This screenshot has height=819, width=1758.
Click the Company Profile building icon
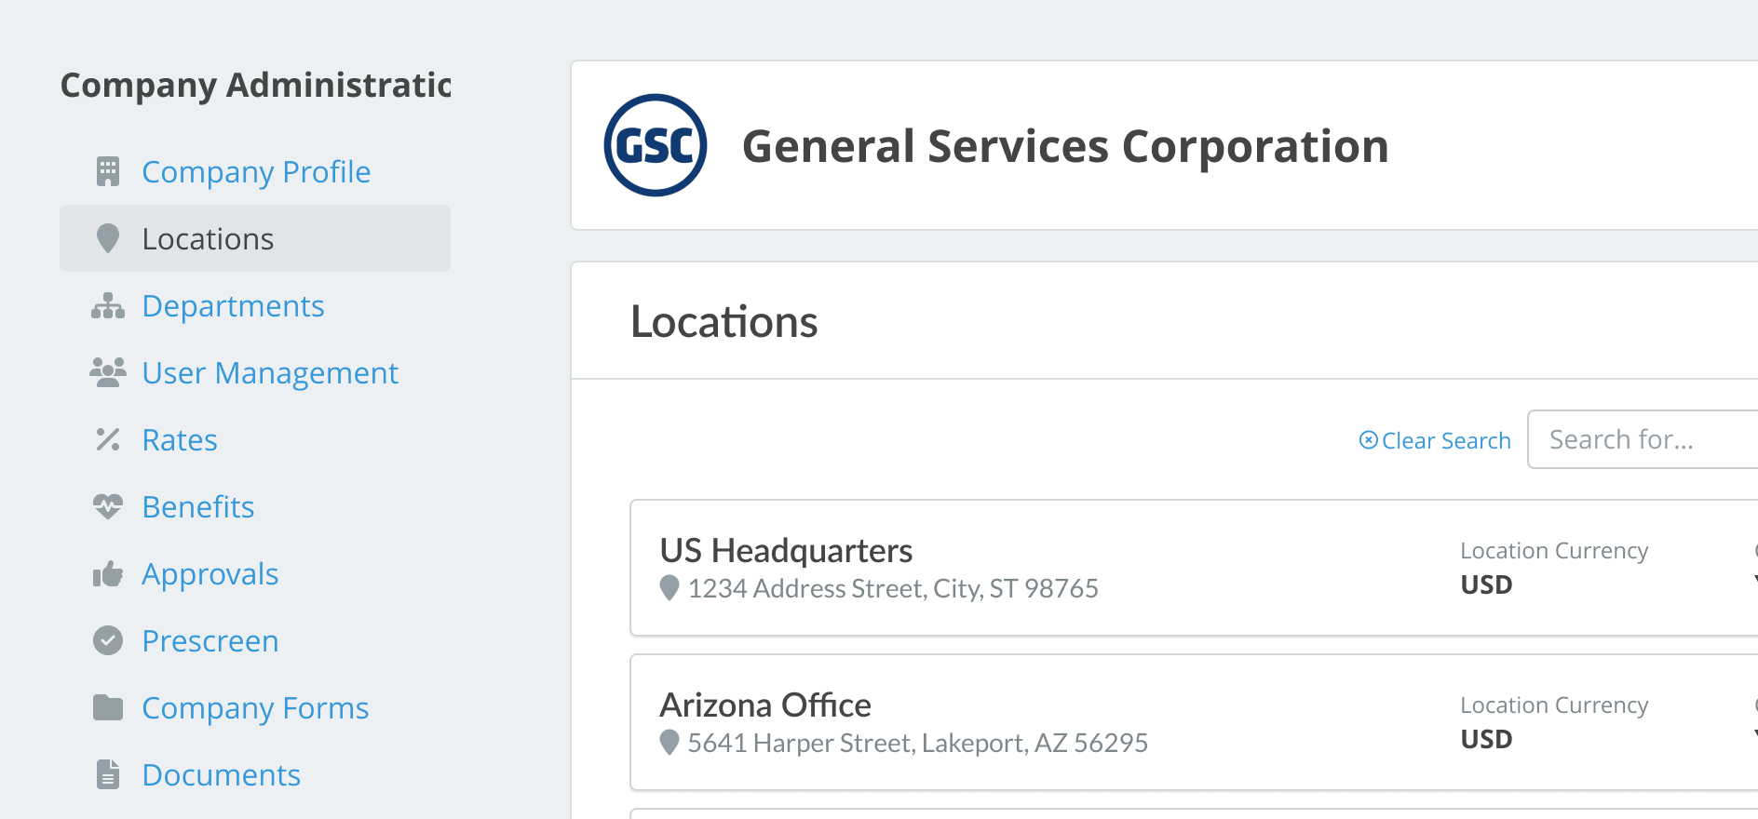point(108,171)
